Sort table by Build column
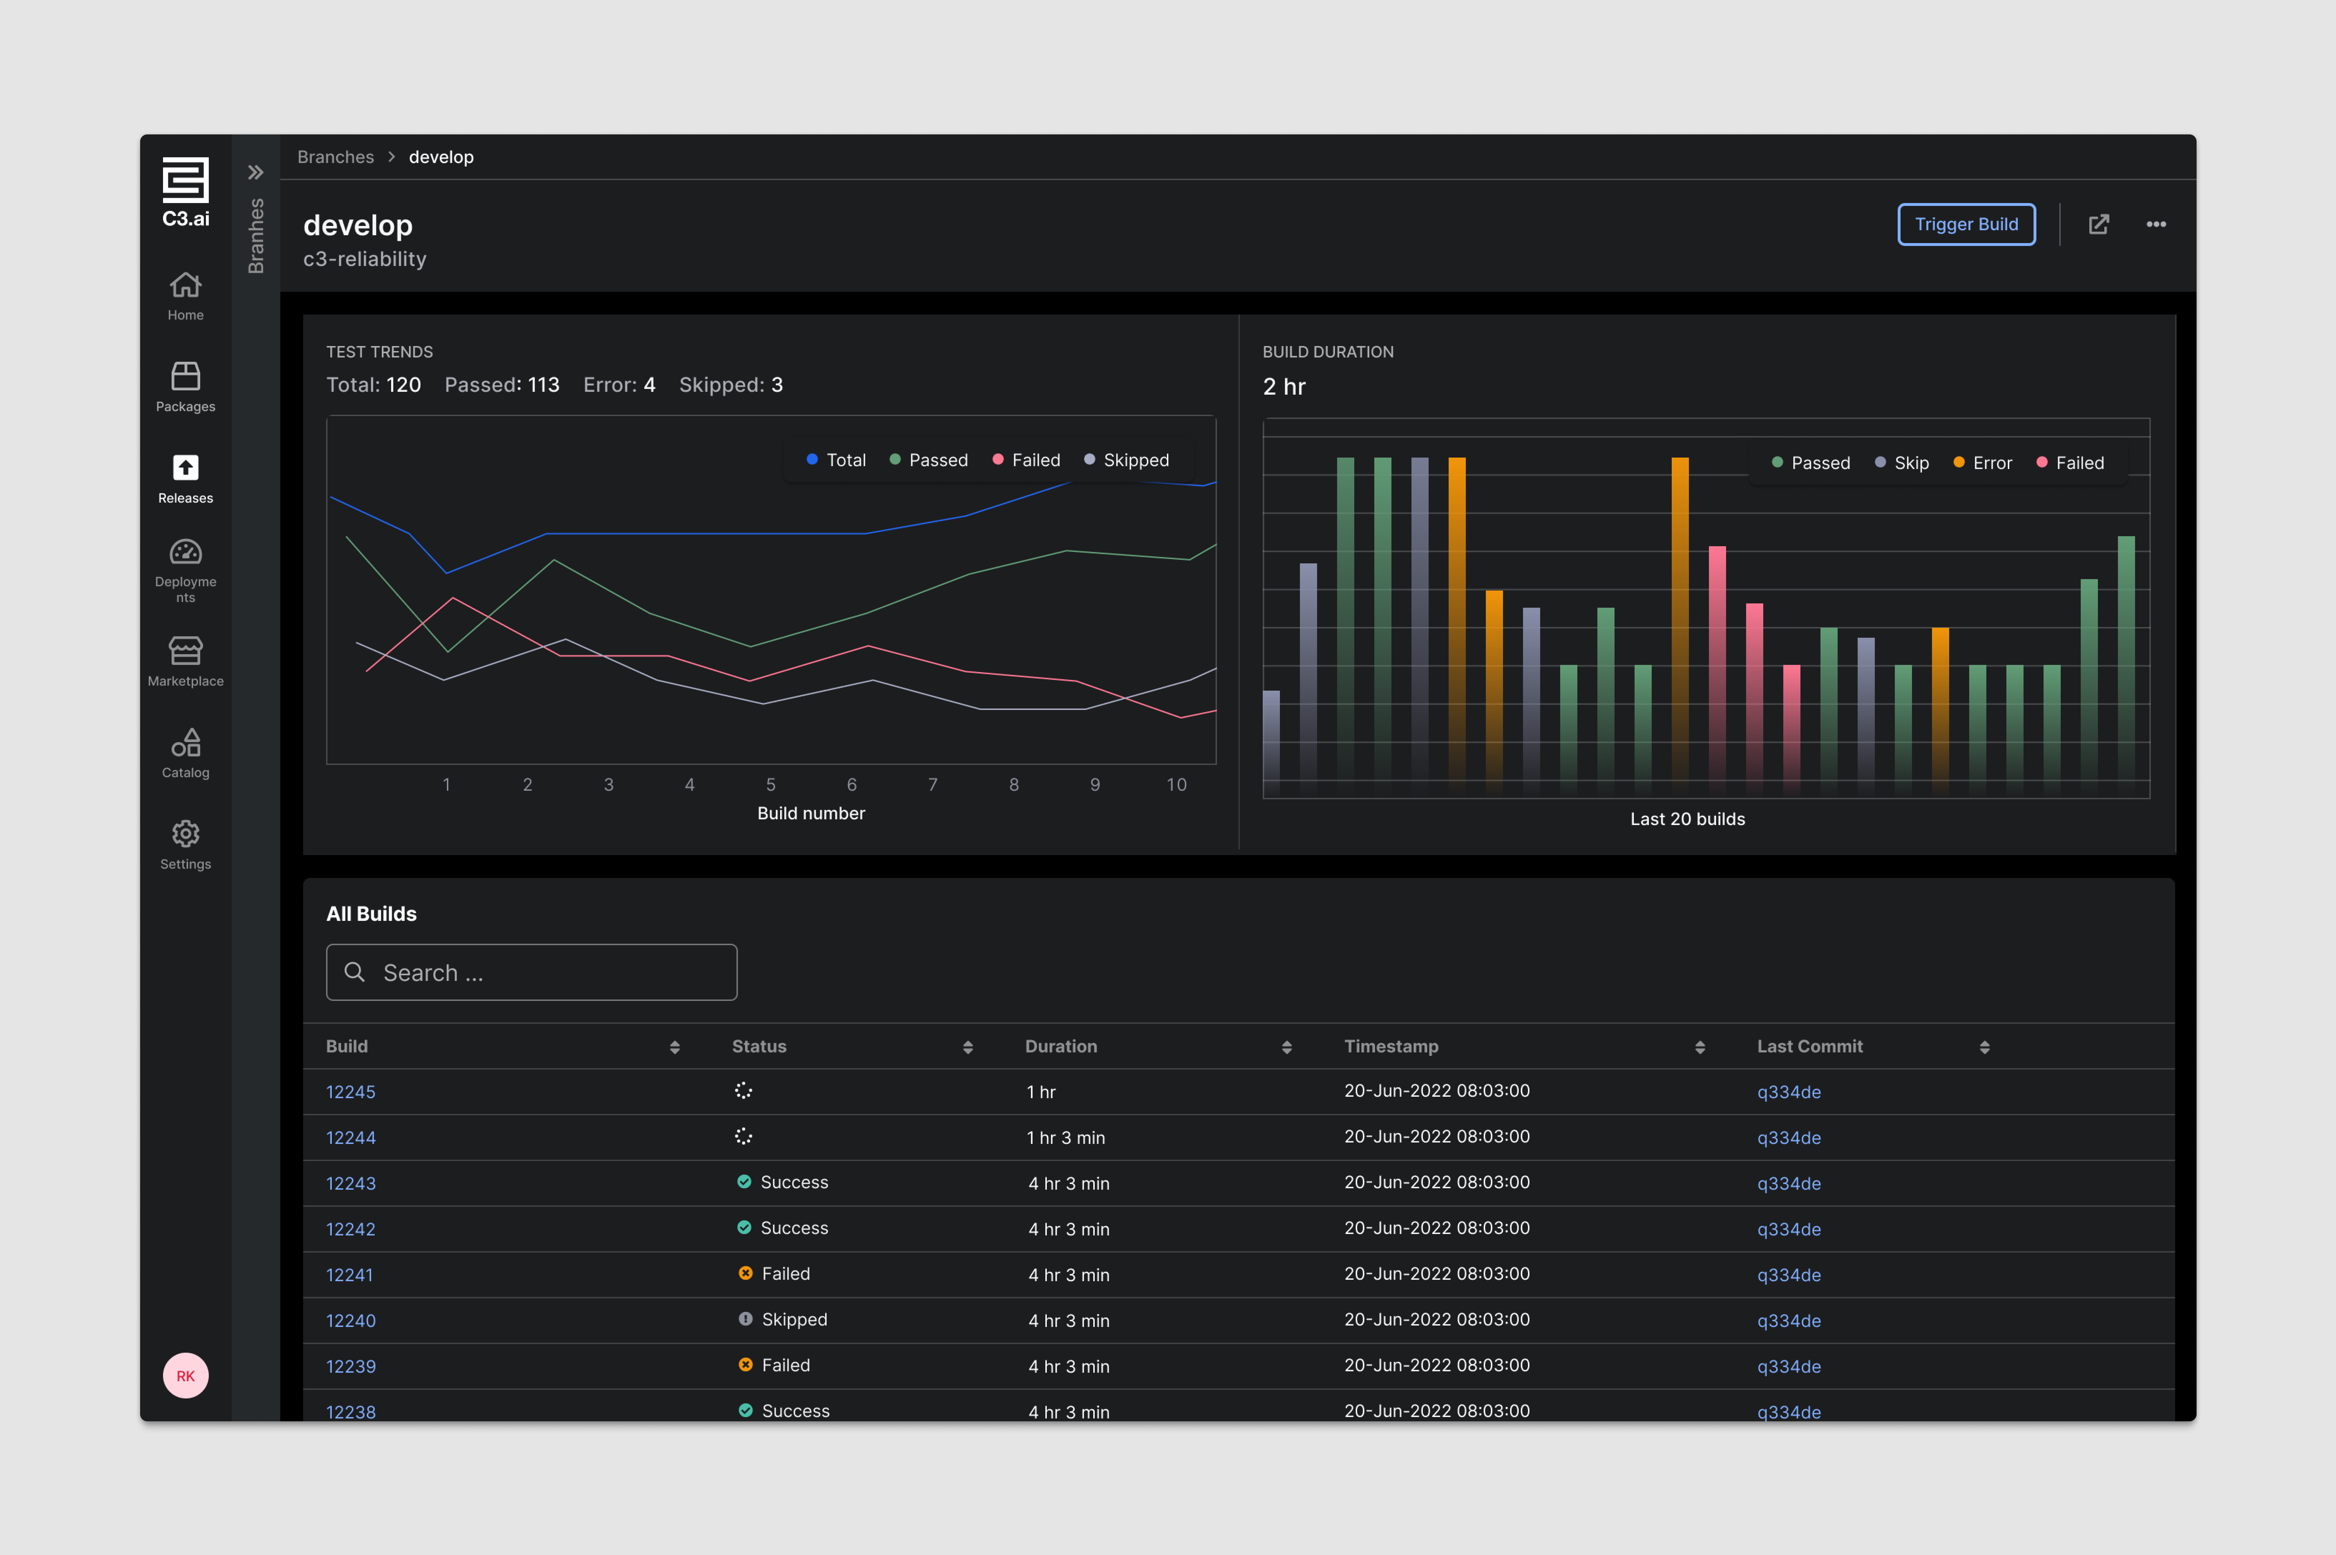Viewport: 2336px width, 1555px height. pos(675,1047)
